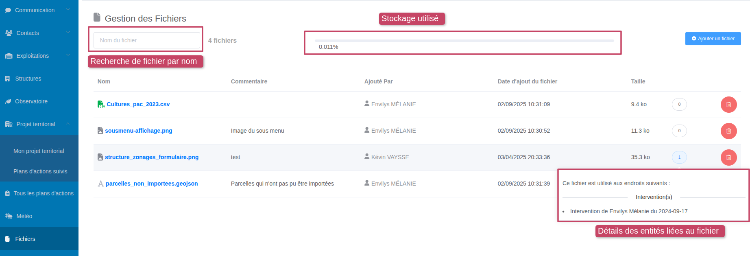Viewport: 750px width, 256px height.
Task: Focus the Nom du fichier search field
Action: pos(146,40)
